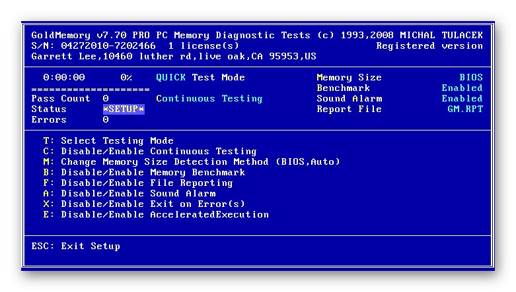The width and height of the screenshot is (516, 292).
Task: Click the 'GoldMemory v7.70 PRO' title text
Action: click(91, 35)
